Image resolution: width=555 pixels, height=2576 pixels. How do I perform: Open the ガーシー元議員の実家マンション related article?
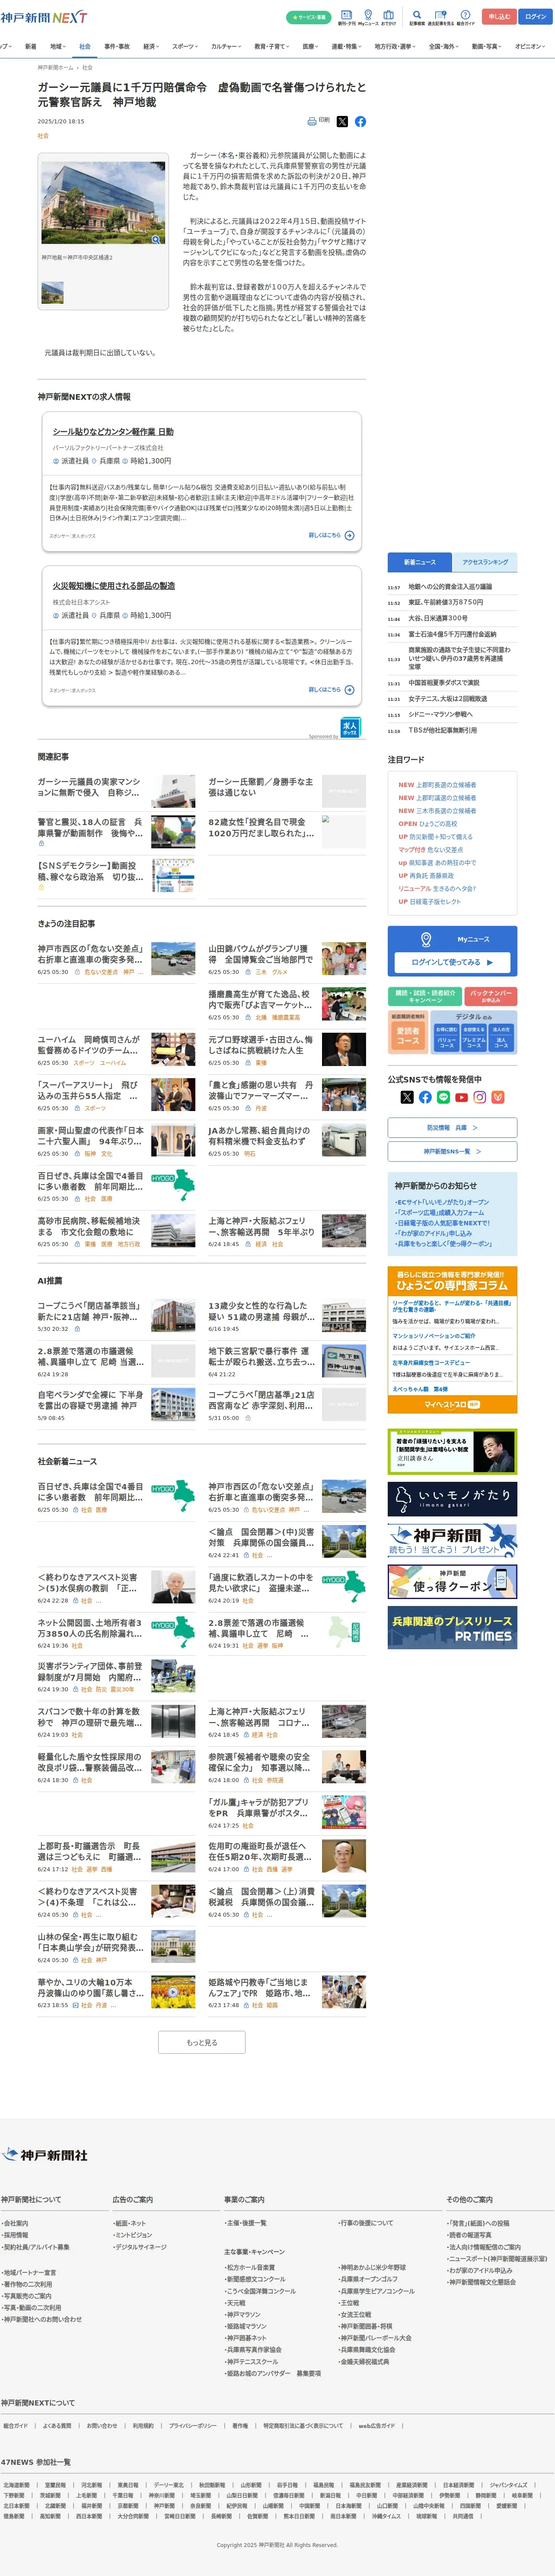point(89,787)
